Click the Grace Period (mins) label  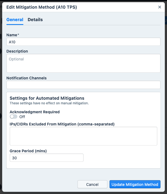28,151
